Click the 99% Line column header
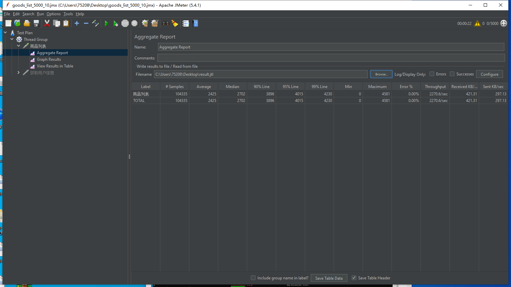The width and height of the screenshot is (511, 287). 319,86
